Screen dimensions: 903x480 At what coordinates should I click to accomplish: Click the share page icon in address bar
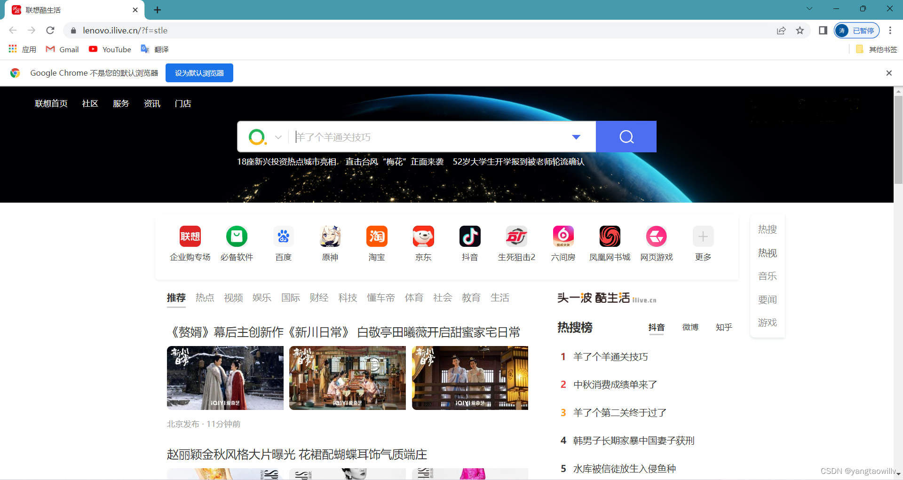pyautogui.click(x=781, y=31)
